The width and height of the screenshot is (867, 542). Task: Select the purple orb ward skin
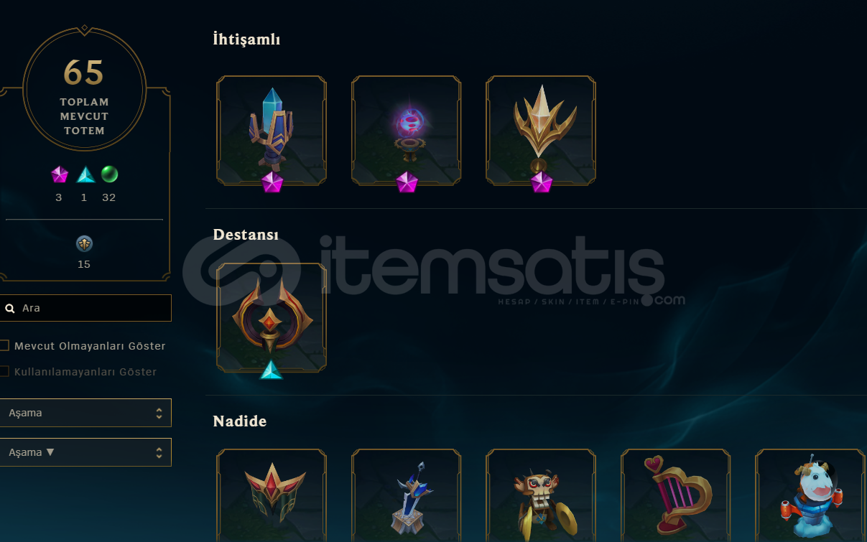click(x=407, y=131)
